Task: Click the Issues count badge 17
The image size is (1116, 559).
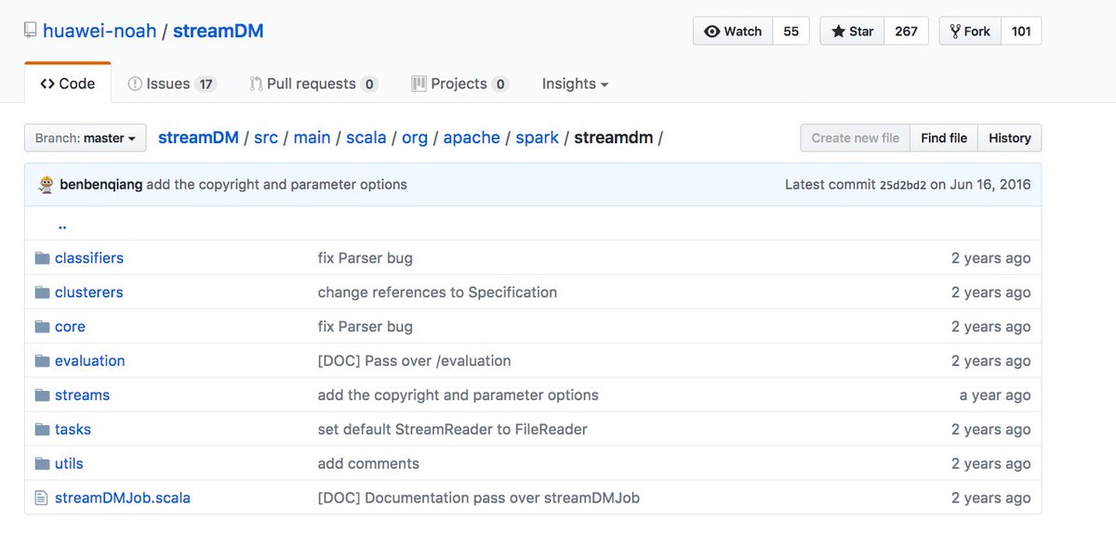Action: [206, 84]
